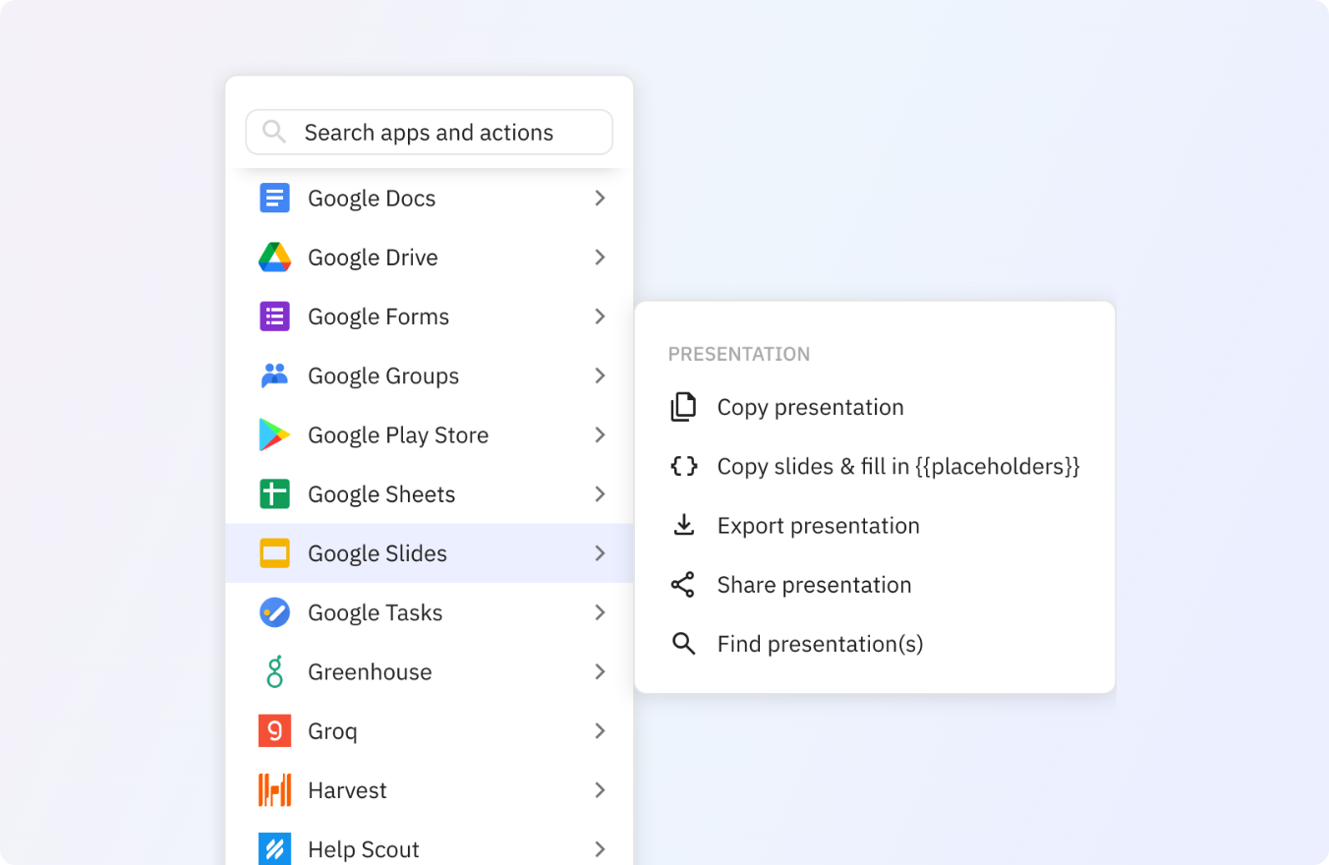Select the Greenhouse label
The image size is (1329, 865).
point(370,671)
